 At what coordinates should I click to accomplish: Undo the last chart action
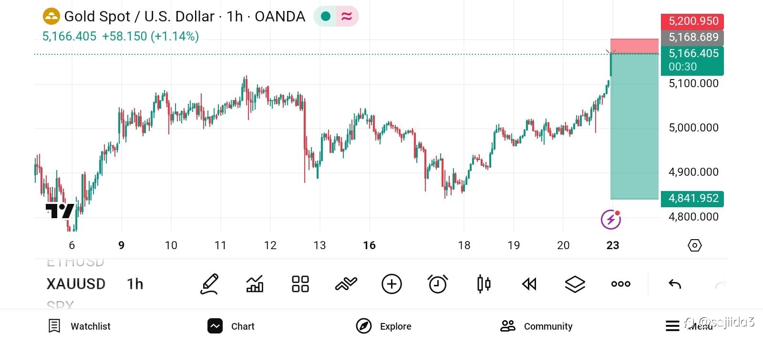(x=675, y=284)
